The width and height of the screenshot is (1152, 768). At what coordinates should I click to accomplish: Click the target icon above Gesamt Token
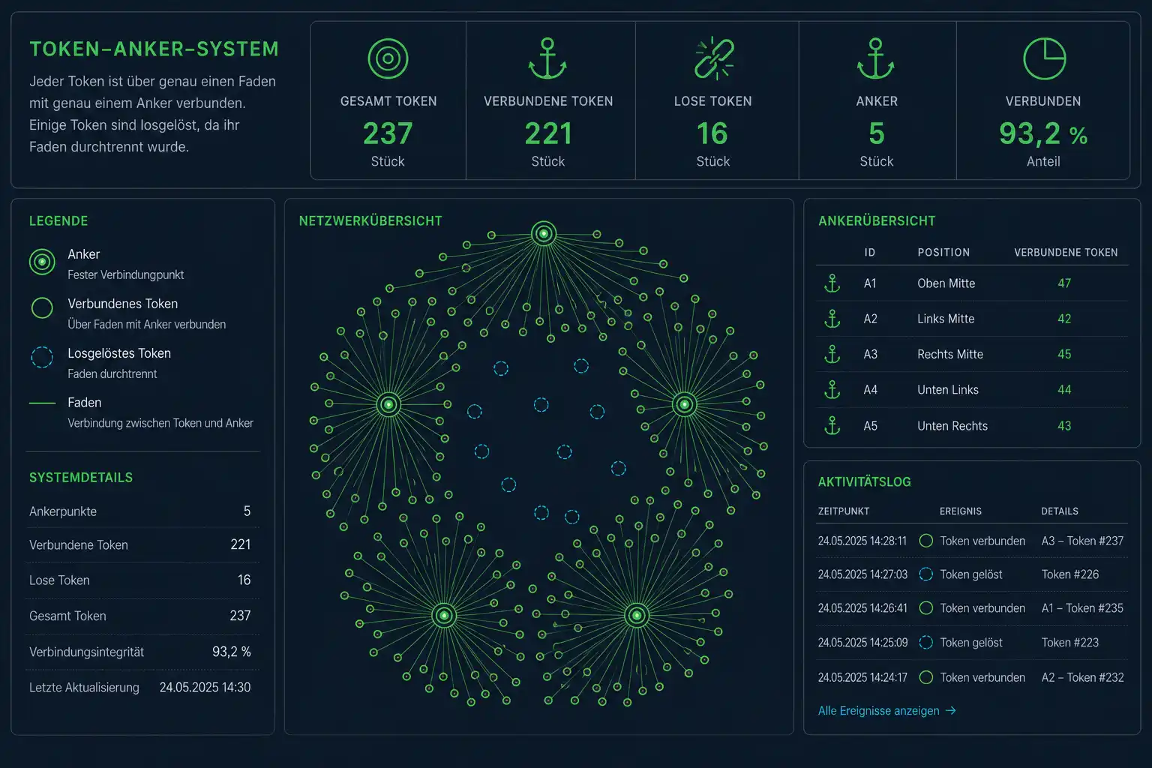[x=388, y=58]
